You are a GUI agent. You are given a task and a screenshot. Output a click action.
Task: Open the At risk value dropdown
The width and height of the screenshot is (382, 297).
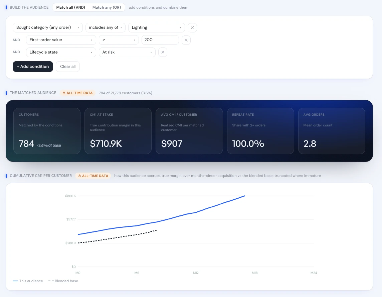click(x=127, y=52)
